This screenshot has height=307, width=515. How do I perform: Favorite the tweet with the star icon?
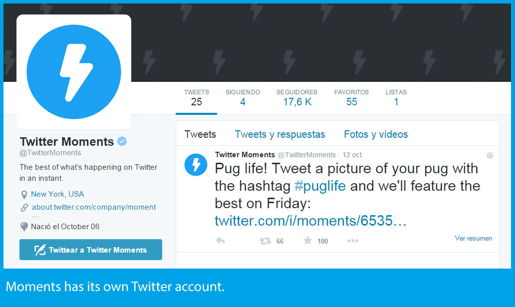point(308,241)
